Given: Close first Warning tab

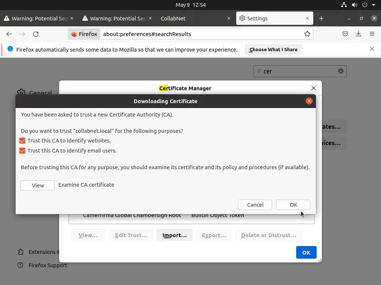Looking at the screenshot, I should click(72, 19).
